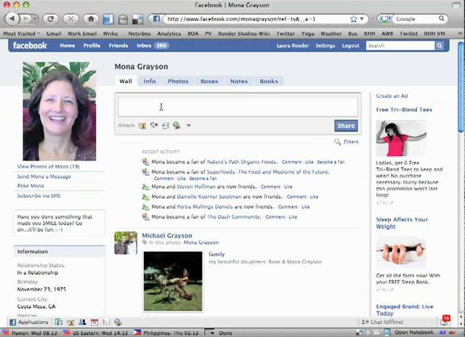Click Subscribe via SMS
The width and height of the screenshot is (465, 337).
39,195
